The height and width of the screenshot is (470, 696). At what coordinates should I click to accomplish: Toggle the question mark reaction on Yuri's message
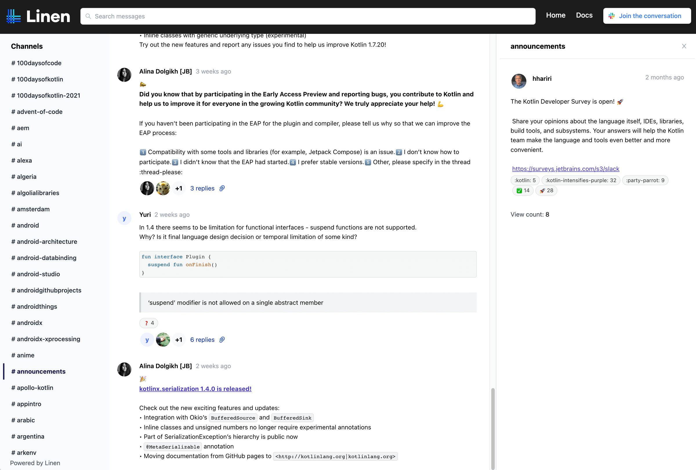click(148, 323)
